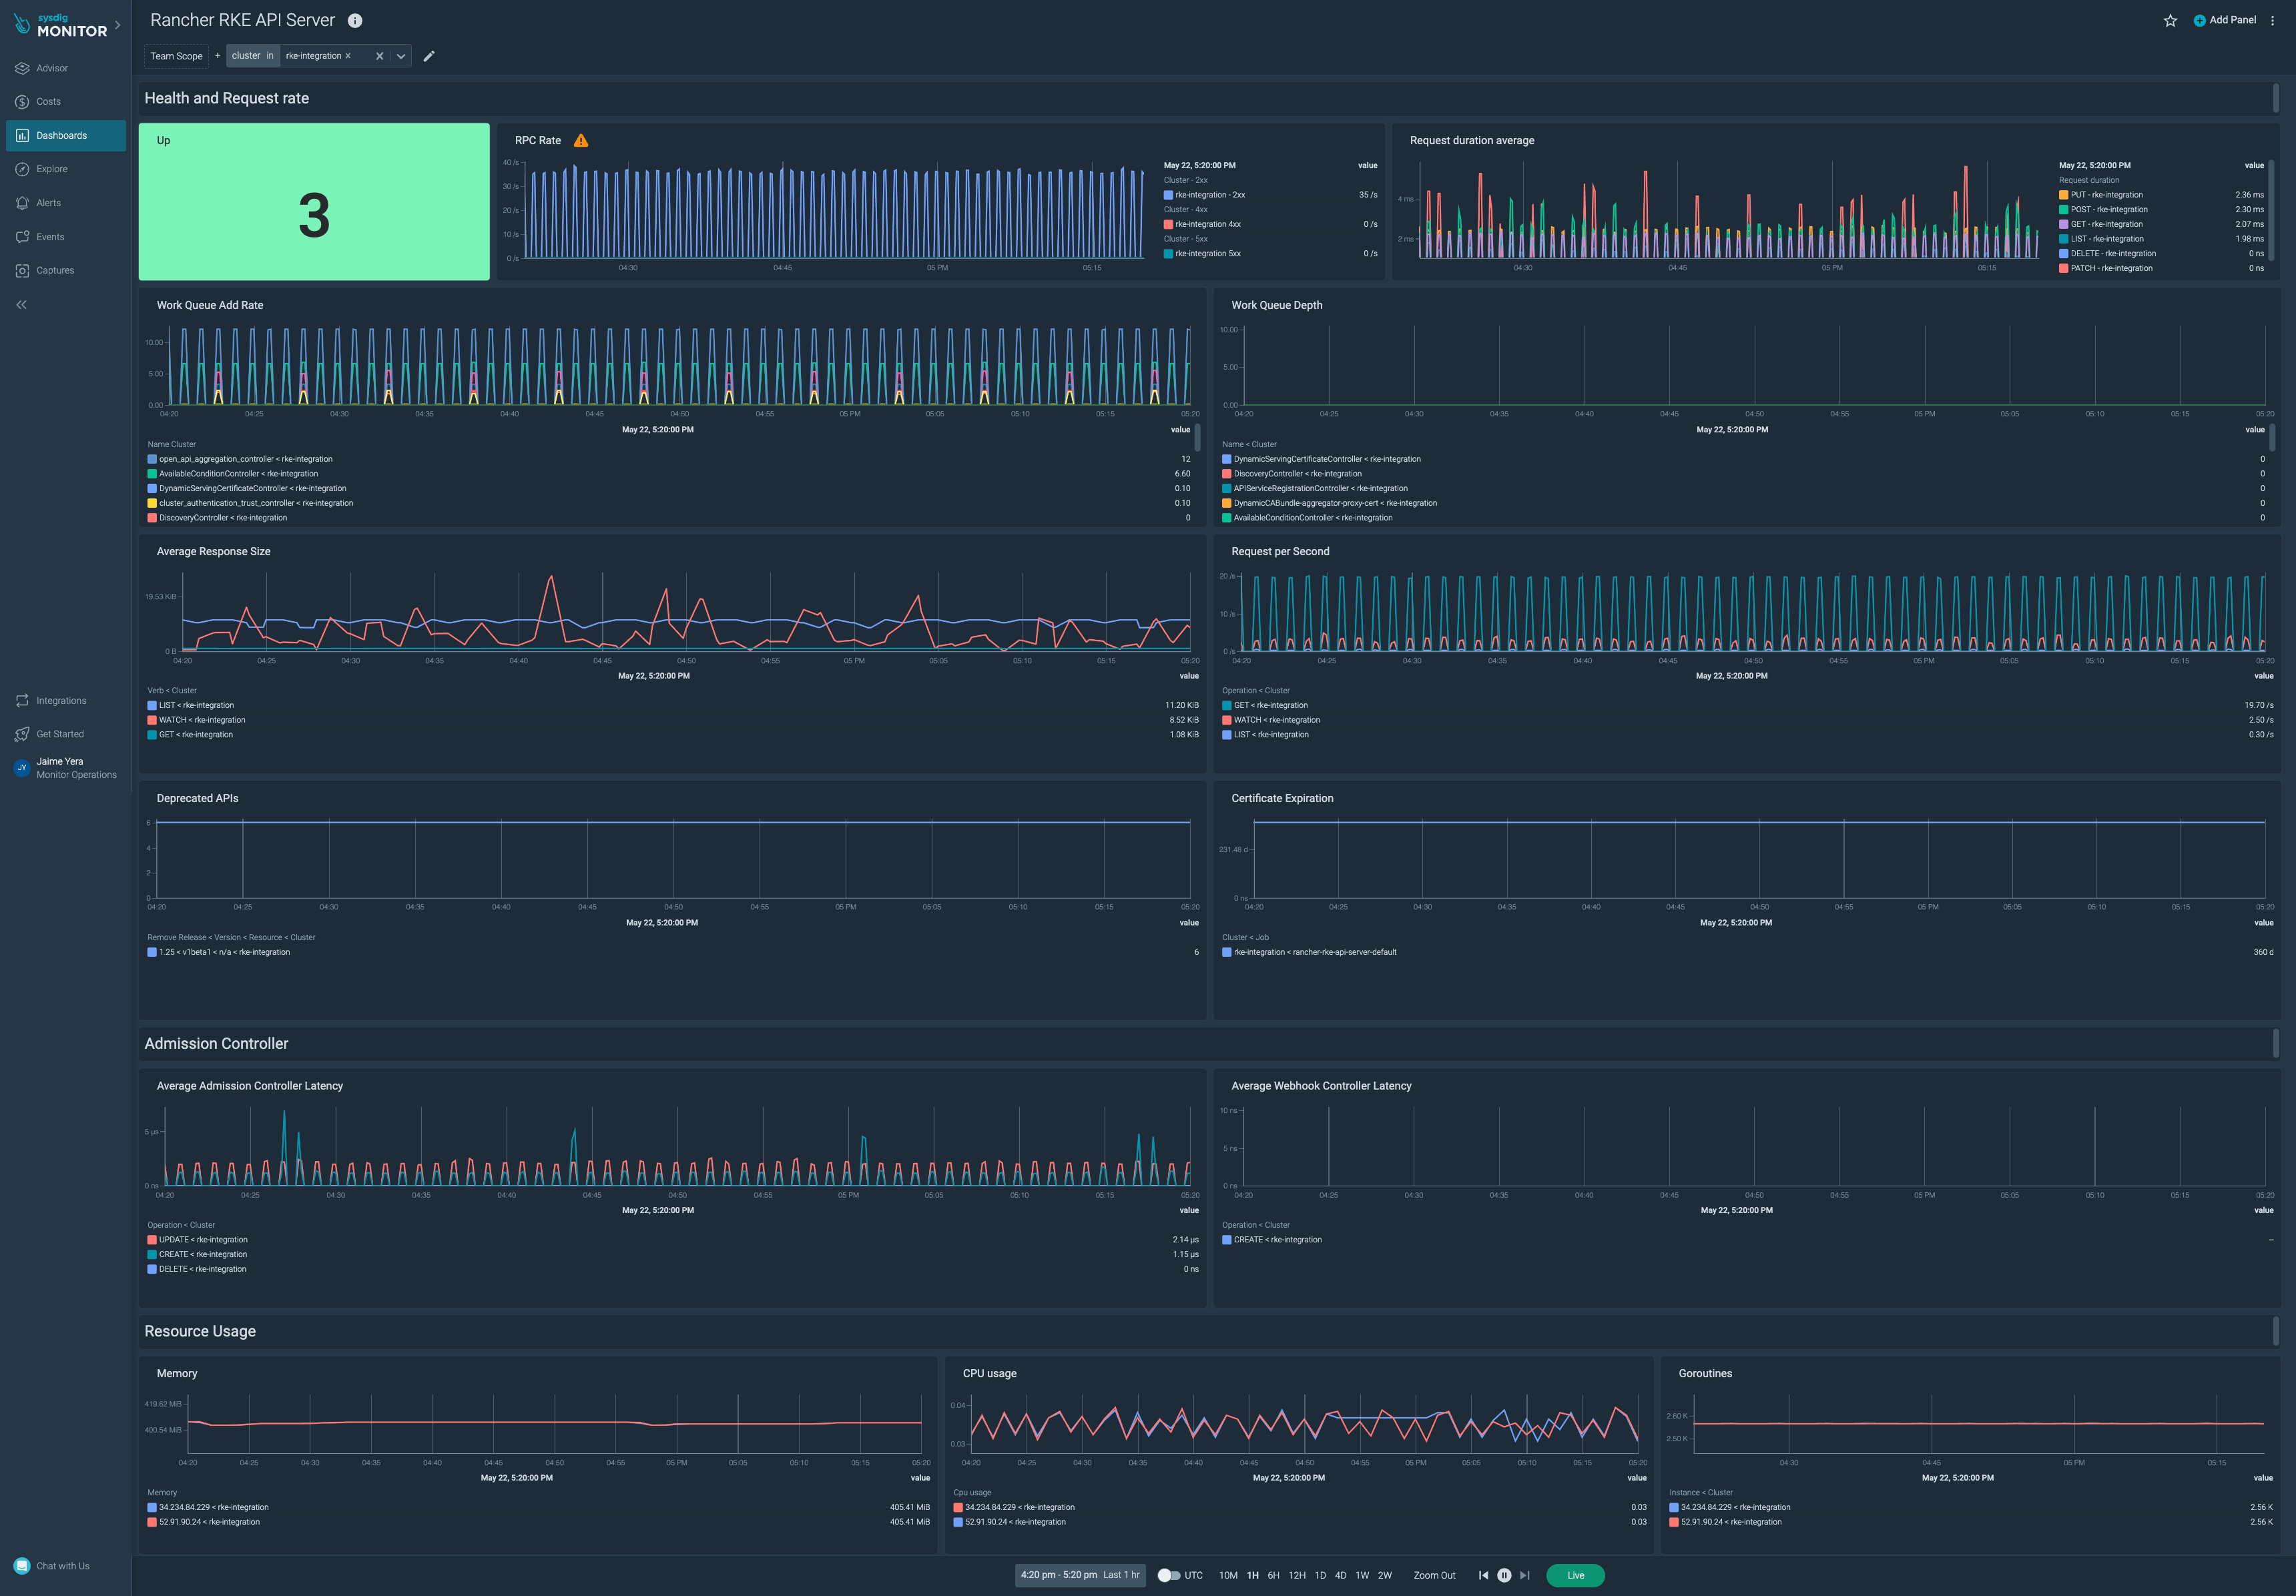Click the RPC Rate warning icon
The image size is (2296, 1596).
click(581, 140)
